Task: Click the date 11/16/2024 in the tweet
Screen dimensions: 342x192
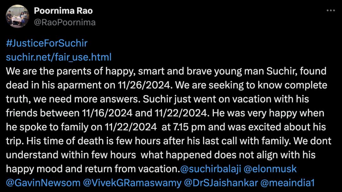Action: [x=107, y=113]
